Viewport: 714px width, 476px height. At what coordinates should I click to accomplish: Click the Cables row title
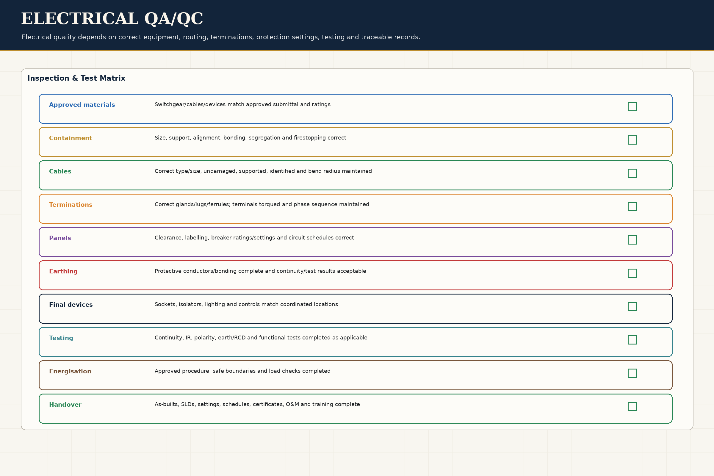60,172
